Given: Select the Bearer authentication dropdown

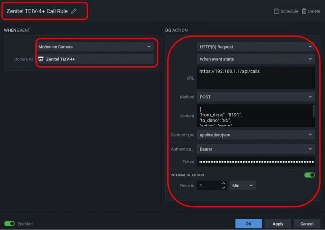Looking at the screenshot, I should [x=256, y=149].
